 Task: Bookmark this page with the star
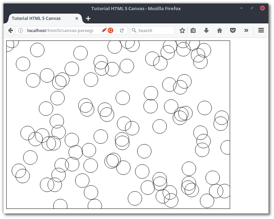point(182,30)
